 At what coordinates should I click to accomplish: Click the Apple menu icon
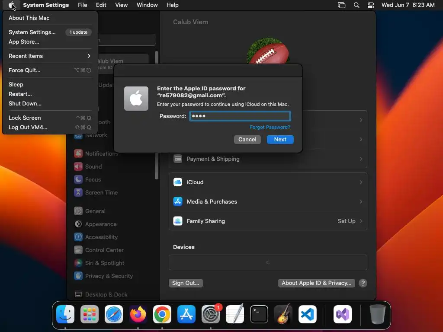pyautogui.click(x=11, y=5)
